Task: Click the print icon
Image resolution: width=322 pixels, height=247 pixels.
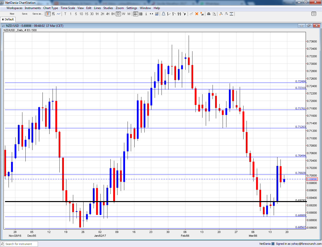Action: pos(209,14)
